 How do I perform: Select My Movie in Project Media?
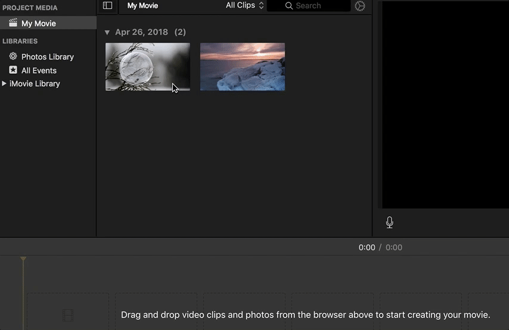click(x=48, y=23)
